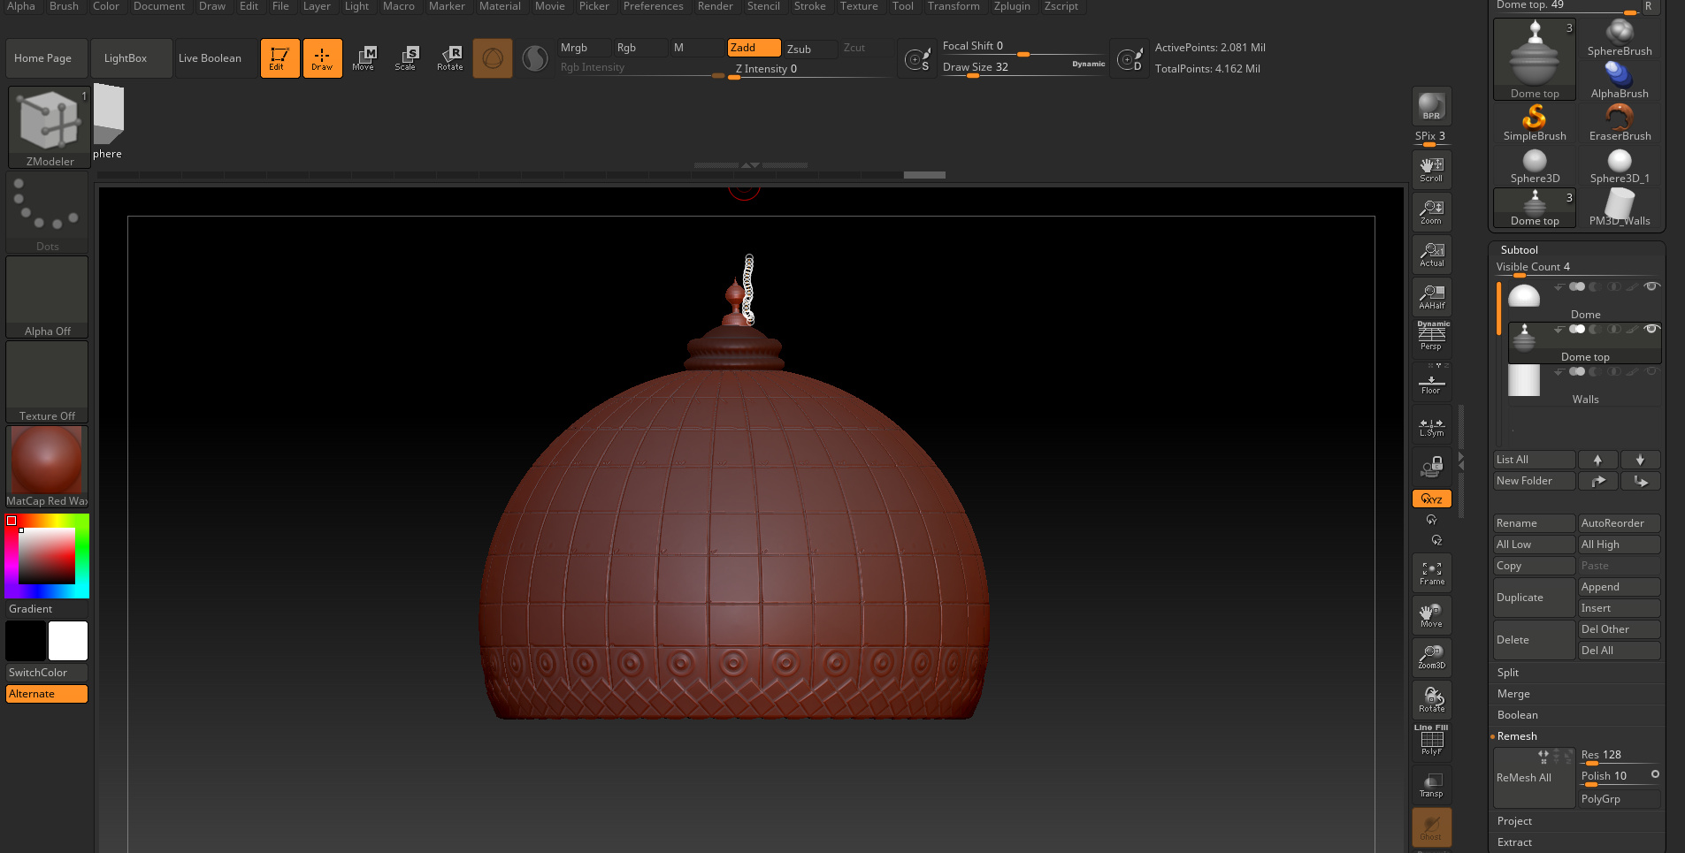Viewport: 1685px width, 853px height.
Task: Toggle XYZ rotation mode
Action: [x=1431, y=499]
